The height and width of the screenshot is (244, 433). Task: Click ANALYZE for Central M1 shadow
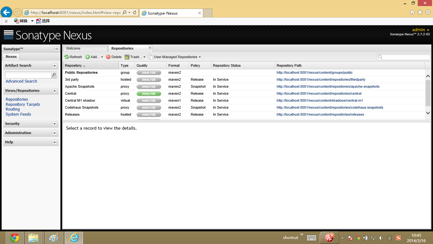(x=149, y=101)
